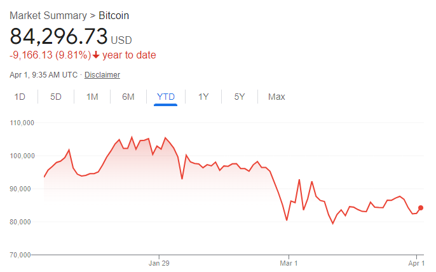Open the 6M chart range tab
This screenshot has width=436, height=272.
click(128, 97)
